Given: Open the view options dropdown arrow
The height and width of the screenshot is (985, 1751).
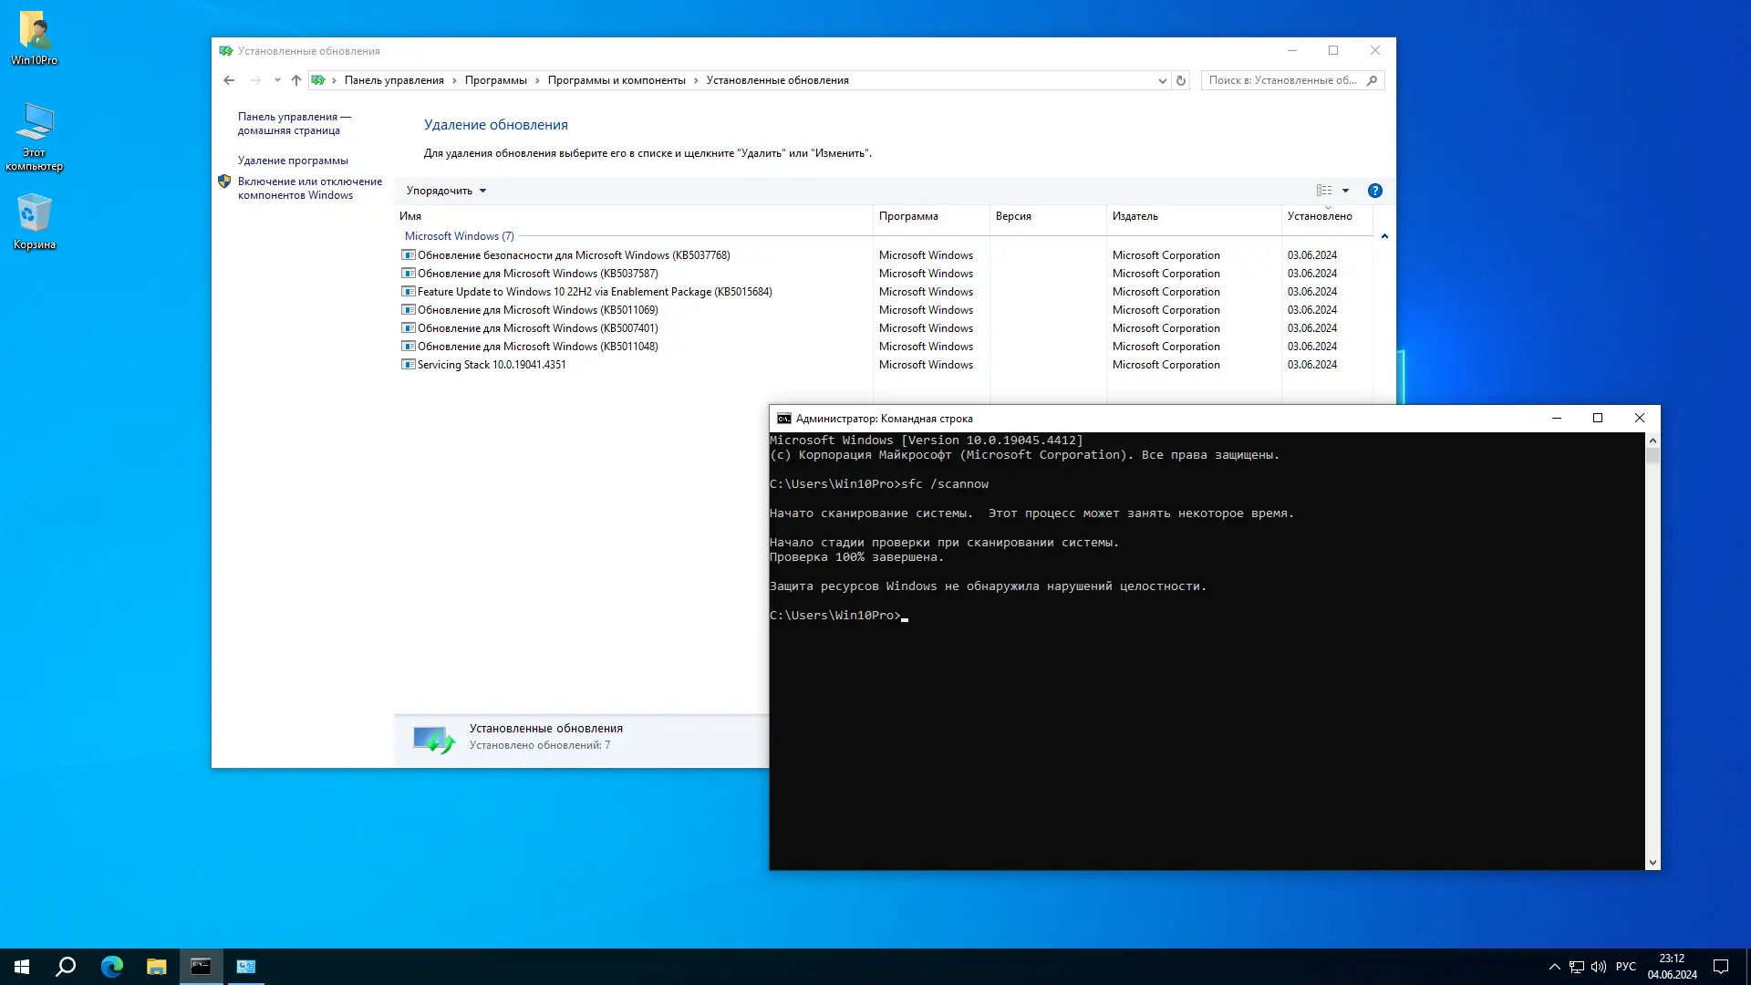Looking at the screenshot, I should click(x=1345, y=191).
